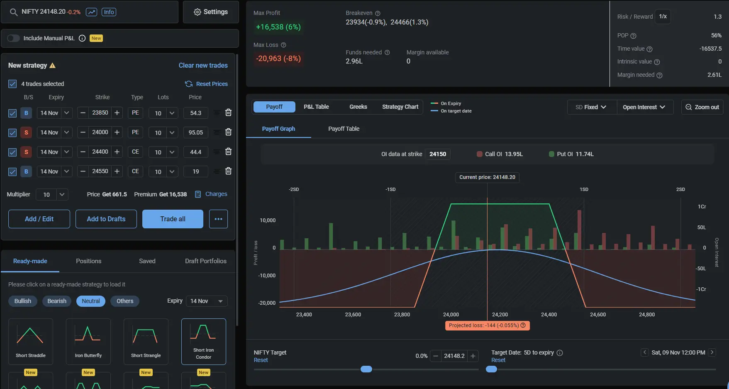Toggle Buy/Sell on the 24400 row

(x=26, y=152)
